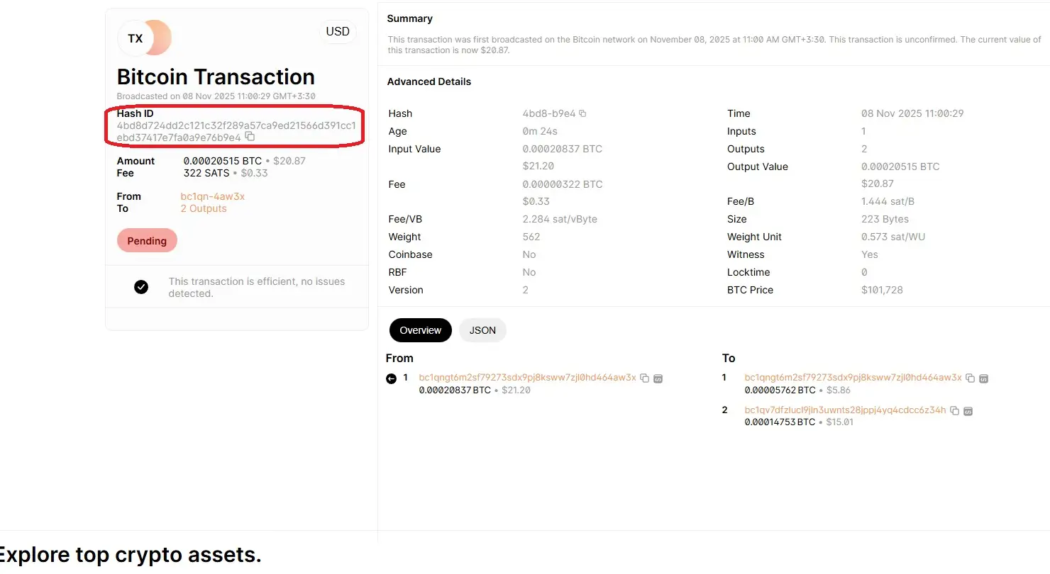Click script icon beside first output address
Screen dimensions: 1050x574
983,378
